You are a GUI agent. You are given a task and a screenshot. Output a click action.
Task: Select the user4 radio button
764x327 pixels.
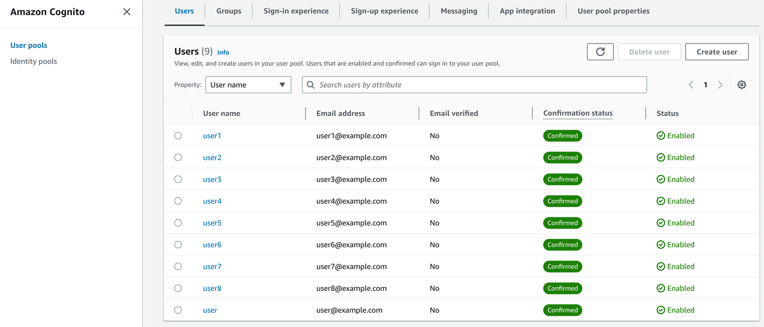pyautogui.click(x=178, y=201)
